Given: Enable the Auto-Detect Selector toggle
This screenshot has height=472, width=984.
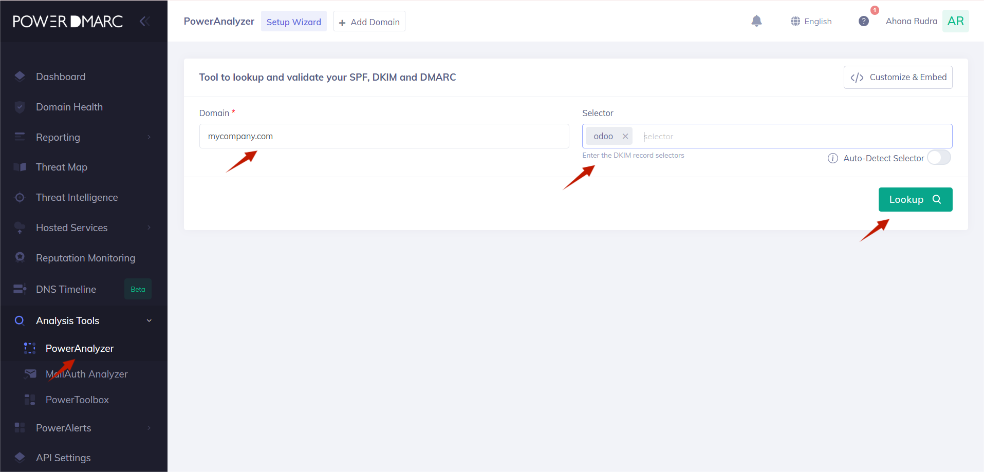Looking at the screenshot, I should 939,158.
